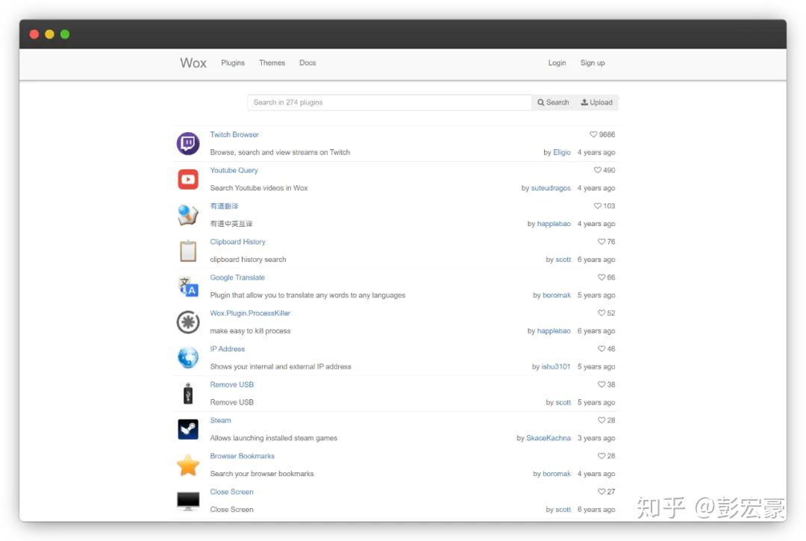The height and width of the screenshot is (541, 806).
Task: Click the heart for Browser Bookmarks plugin
Action: click(602, 456)
